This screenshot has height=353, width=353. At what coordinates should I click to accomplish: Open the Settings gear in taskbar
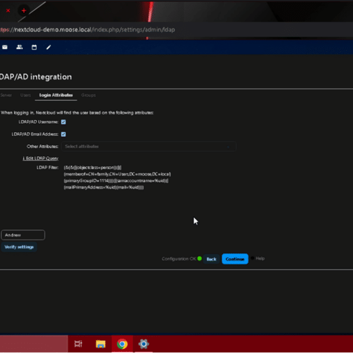coord(144,344)
